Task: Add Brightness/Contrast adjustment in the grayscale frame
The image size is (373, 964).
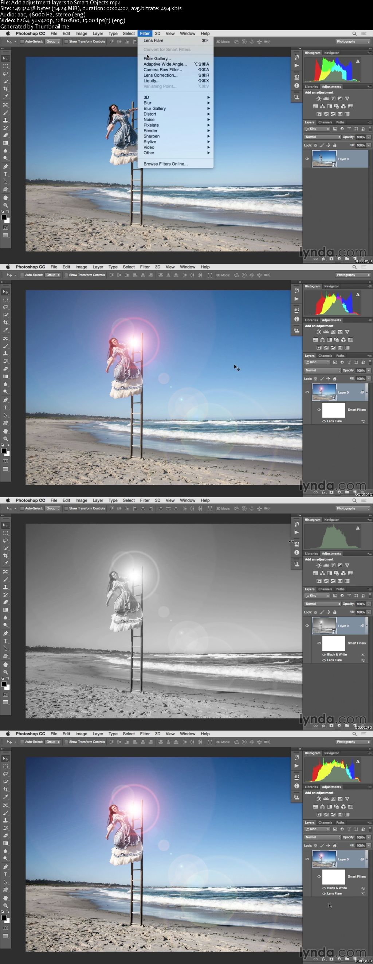Action: coord(318,565)
